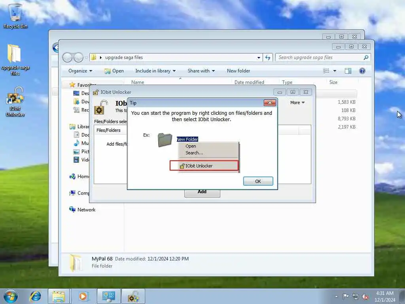Viewport: 405px width, 304px height.
Task: Click the Explorer help icon
Action: pos(362,71)
